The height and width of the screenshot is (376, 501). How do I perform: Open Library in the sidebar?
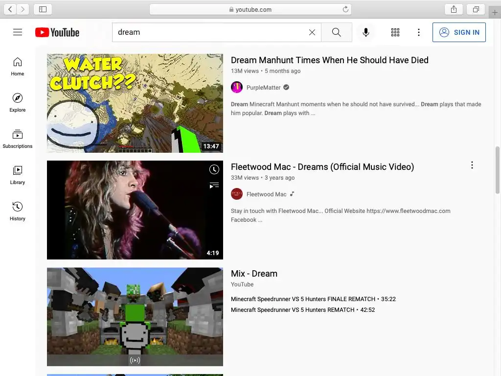[x=18, y=175]
